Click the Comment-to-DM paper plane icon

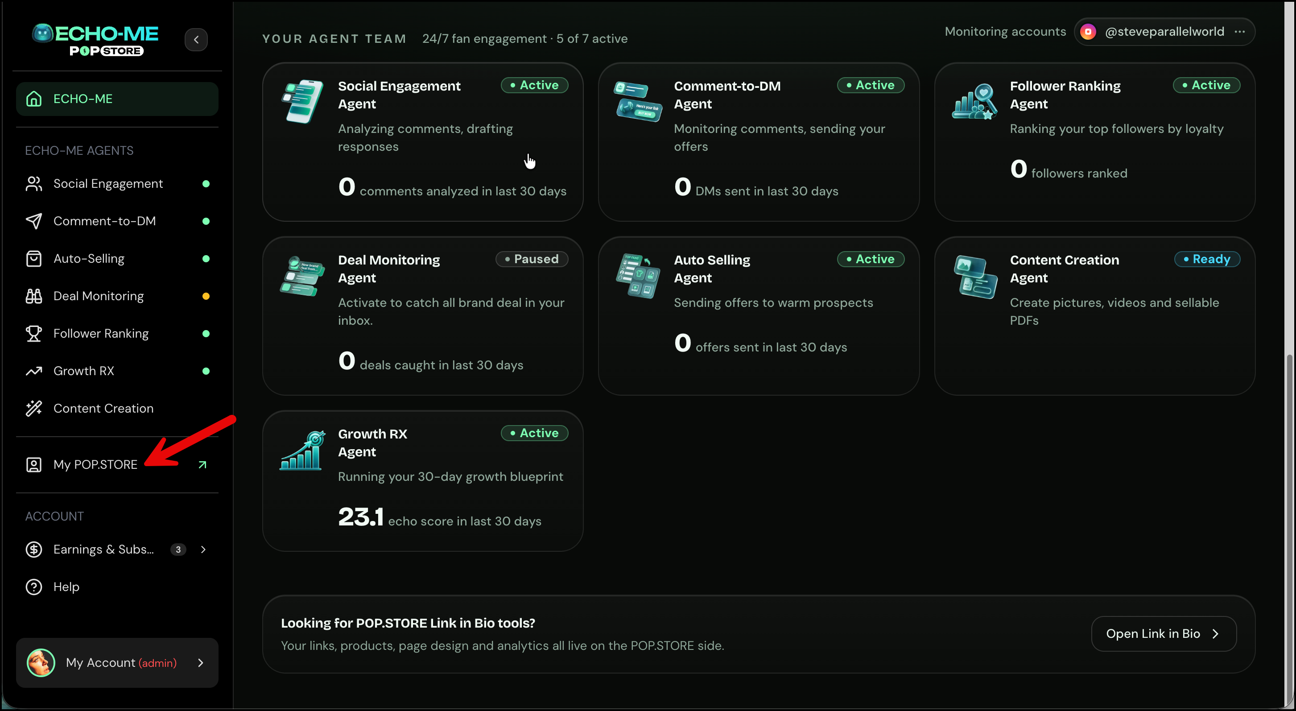34,221
